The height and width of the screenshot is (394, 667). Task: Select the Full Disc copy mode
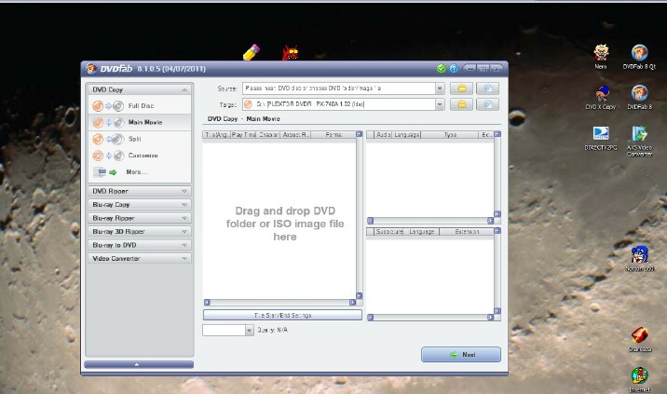coord(140,106)
